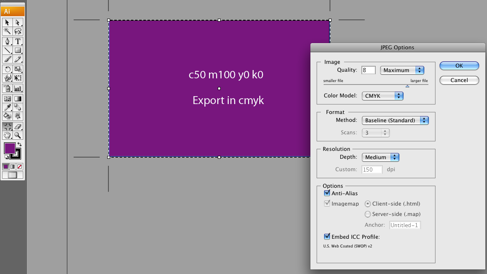Select the Type tool
The width and height of the screenshot is (487, 274).
pos(18,41)
